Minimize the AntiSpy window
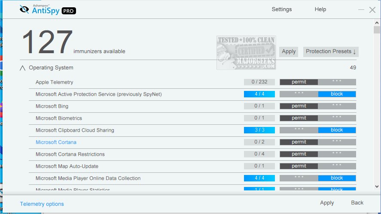This screenshot has width=381, height=214. [x=360, y=9]
